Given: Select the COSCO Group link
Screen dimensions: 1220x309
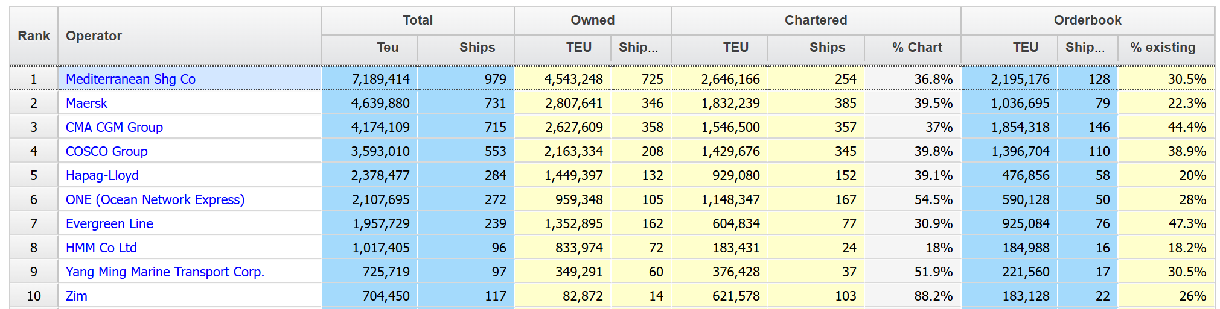Looking at the screenshot, I should point(106,152).
